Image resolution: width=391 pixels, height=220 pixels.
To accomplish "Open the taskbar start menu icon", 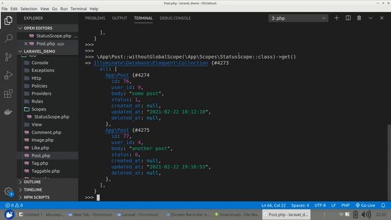I will [x=9, y=215].
